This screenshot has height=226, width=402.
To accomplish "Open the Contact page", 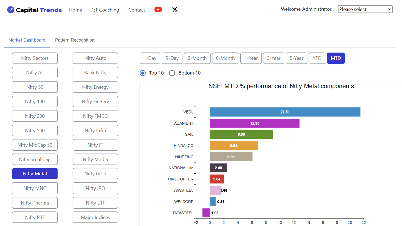I will point(137,10).
